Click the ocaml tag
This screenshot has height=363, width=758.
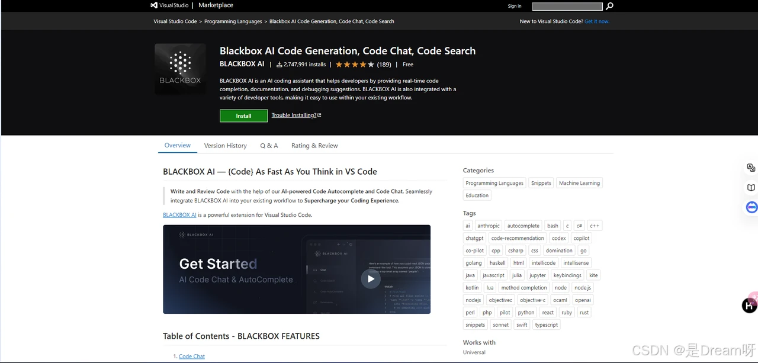(x=560, y=300)
